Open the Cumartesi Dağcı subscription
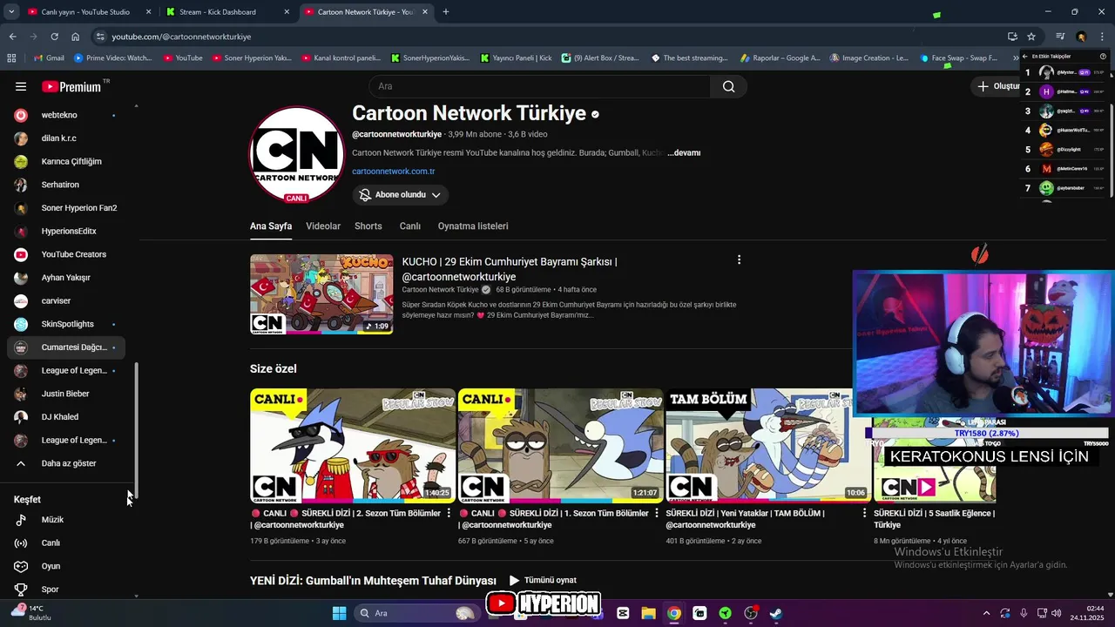Viewport: 1115px width, 627px height. (x=66, y=347)
